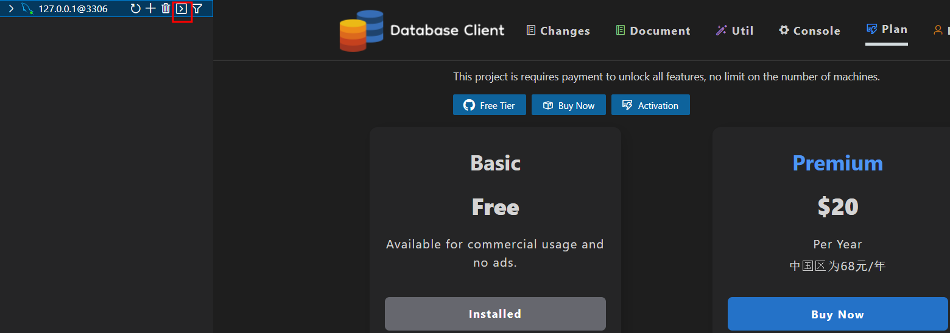Screen dimensions: 950x333
Task: Click the user icon after Plan tab
Action: click(938, 30)
